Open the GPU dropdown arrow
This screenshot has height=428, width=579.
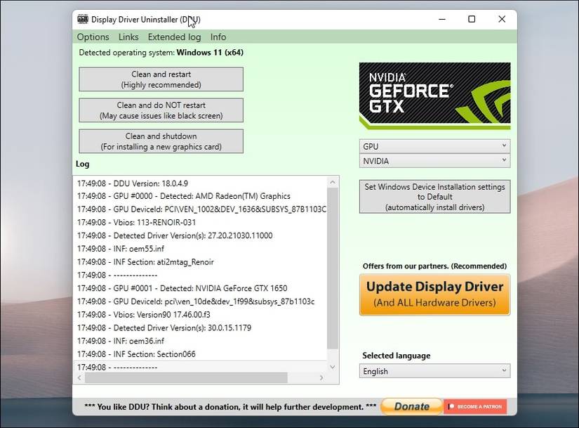504,145
